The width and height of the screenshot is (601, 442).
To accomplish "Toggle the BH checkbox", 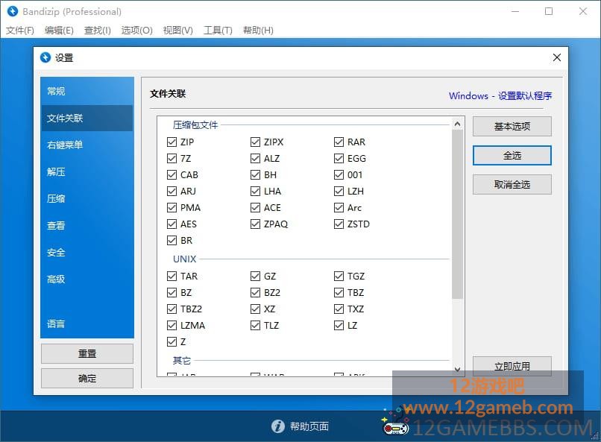I will point(255,174).
